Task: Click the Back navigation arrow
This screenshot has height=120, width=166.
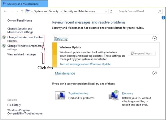Action: tap(5, 11)
